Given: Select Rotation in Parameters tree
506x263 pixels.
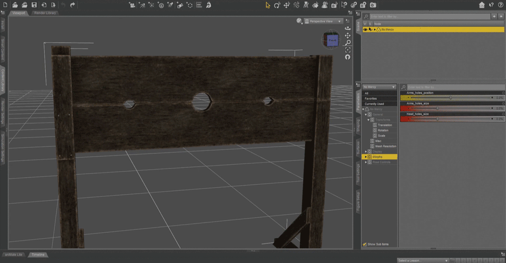Looking at the screenshot, I should click(x=383, y=130).
